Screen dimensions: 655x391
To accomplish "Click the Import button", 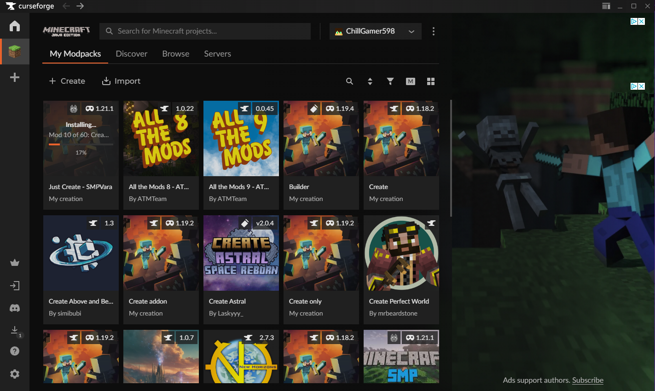I will click(x=121, y=81).
